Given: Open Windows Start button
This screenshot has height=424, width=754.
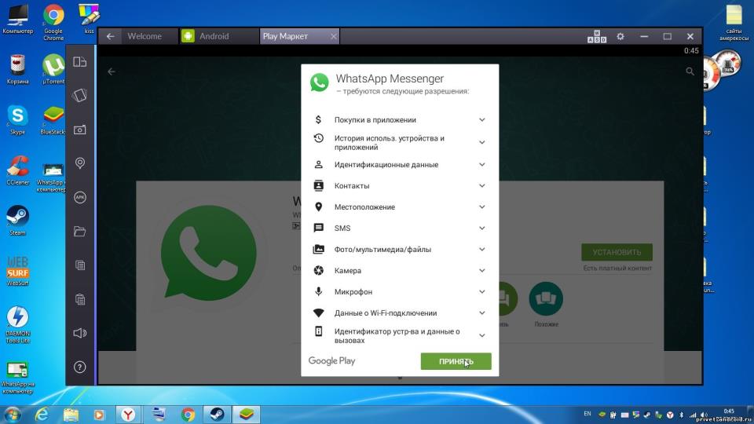Looking at the screenshot, I should [12, 415].
